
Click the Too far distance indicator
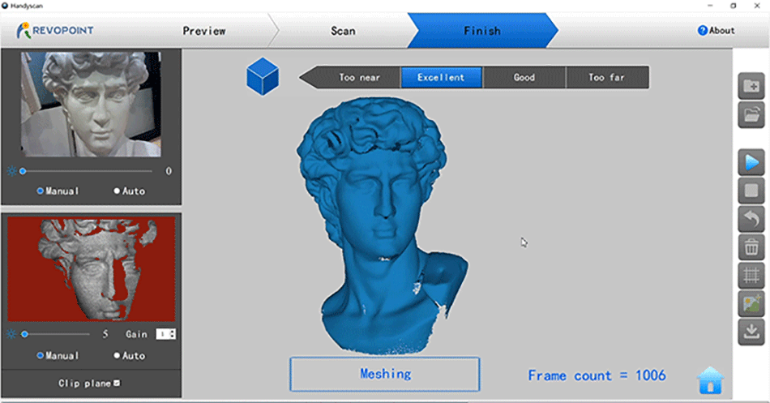tap(607, 77)
